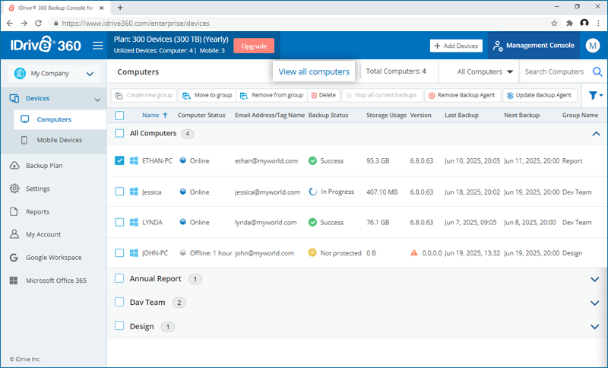Viewport: 608px width, 368px height.
Task: Reload the page with refresh icon
Action: point(38,24)
